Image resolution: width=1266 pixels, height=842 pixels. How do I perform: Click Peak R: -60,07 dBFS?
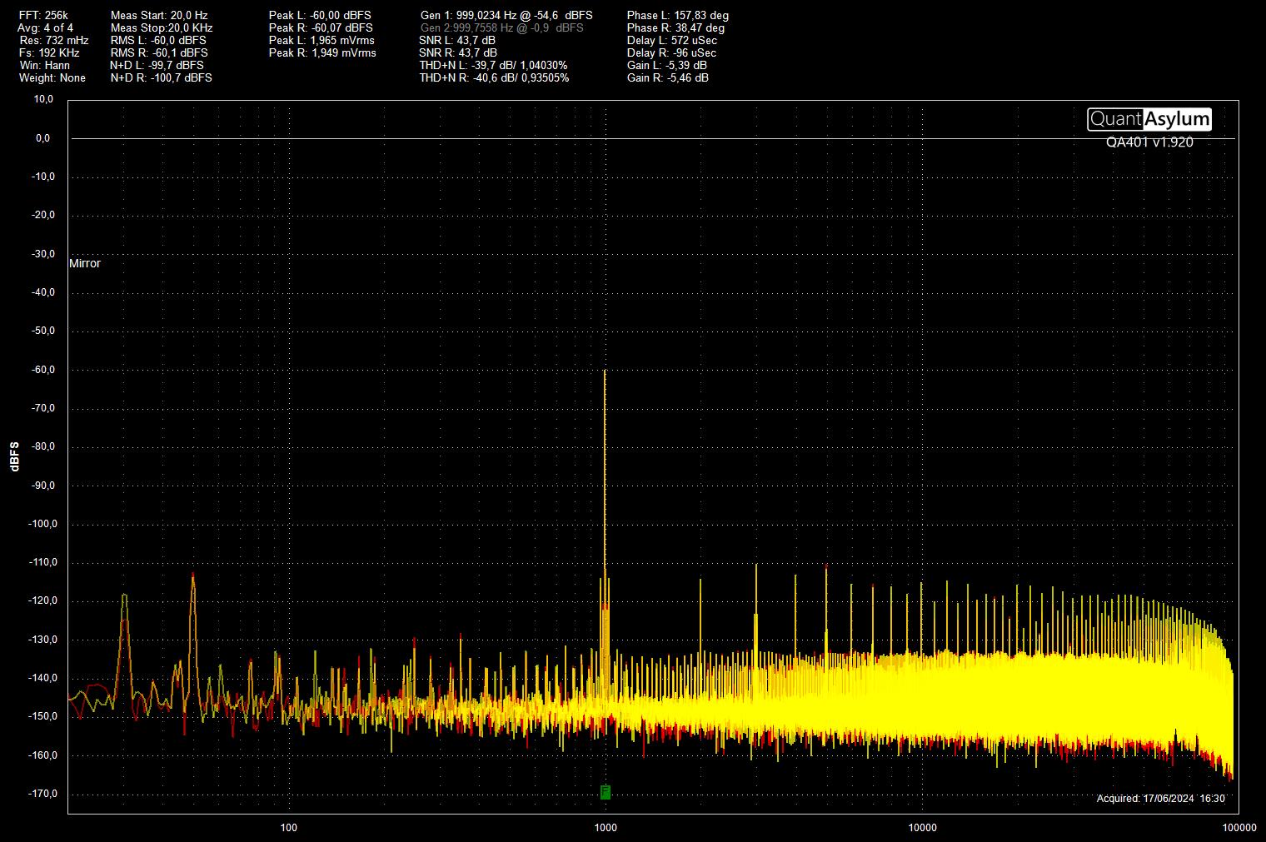coord(321,27)
